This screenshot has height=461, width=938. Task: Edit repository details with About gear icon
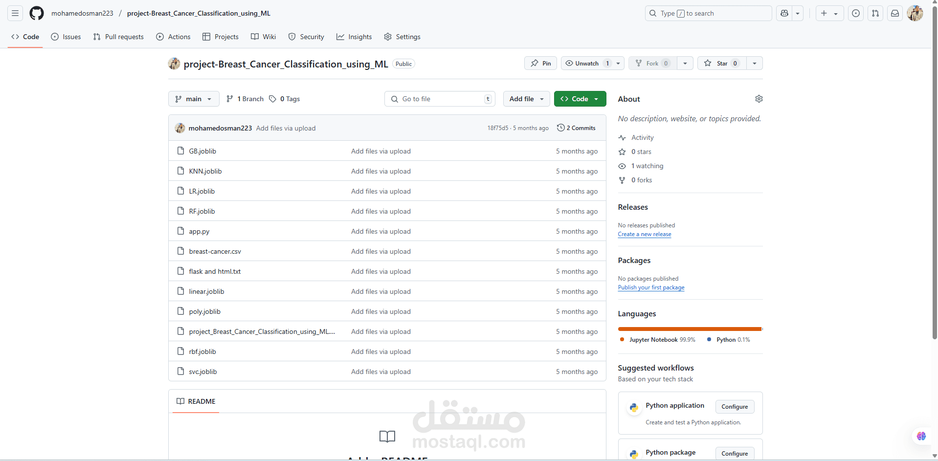click(x=759, y=99)
